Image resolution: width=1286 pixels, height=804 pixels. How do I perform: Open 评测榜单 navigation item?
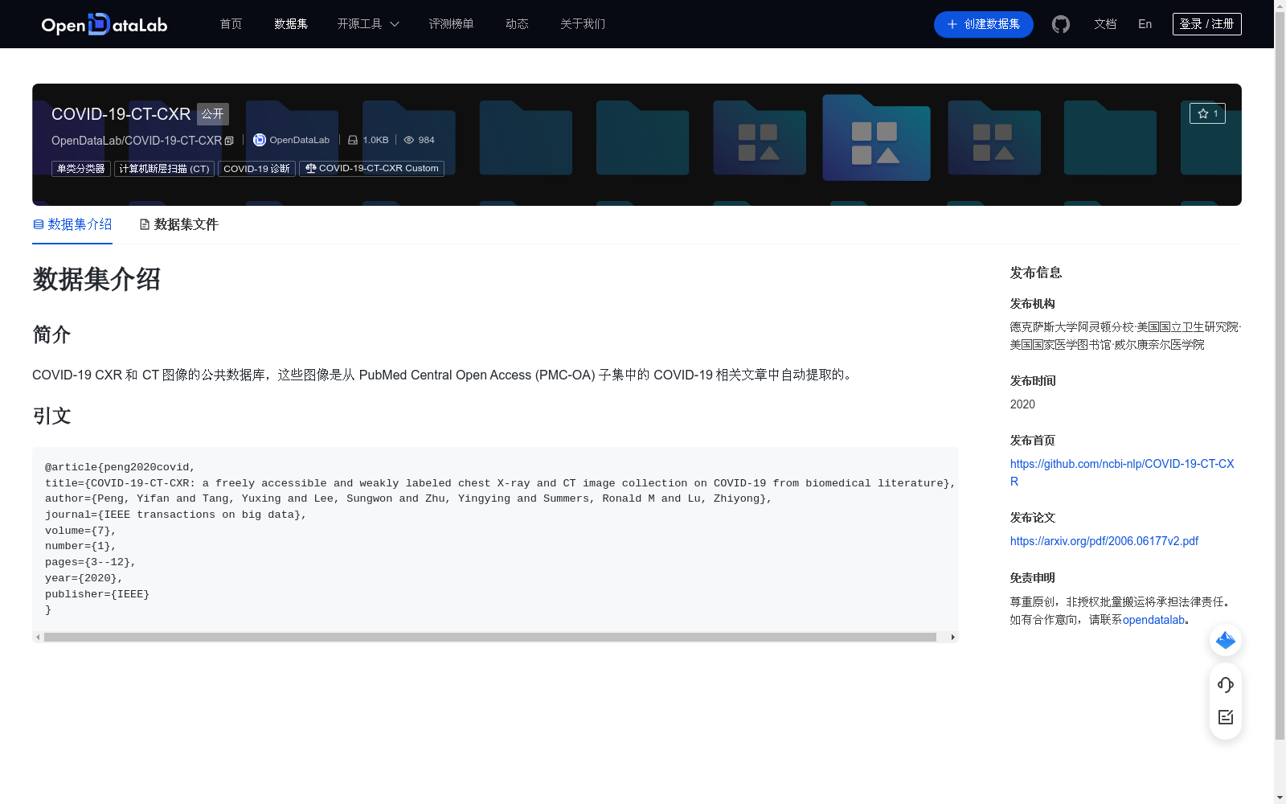pos(451,24)
